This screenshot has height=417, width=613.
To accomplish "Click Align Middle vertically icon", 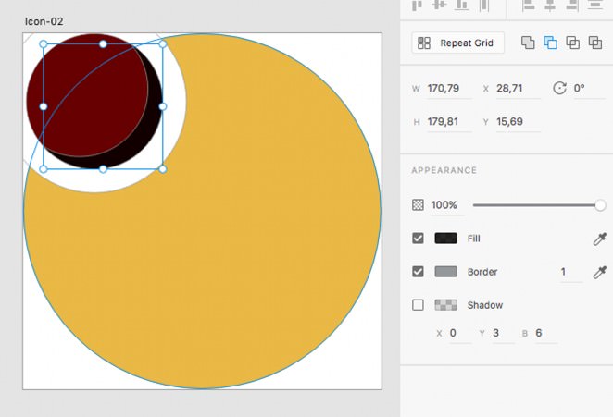I will click(440, 5).
